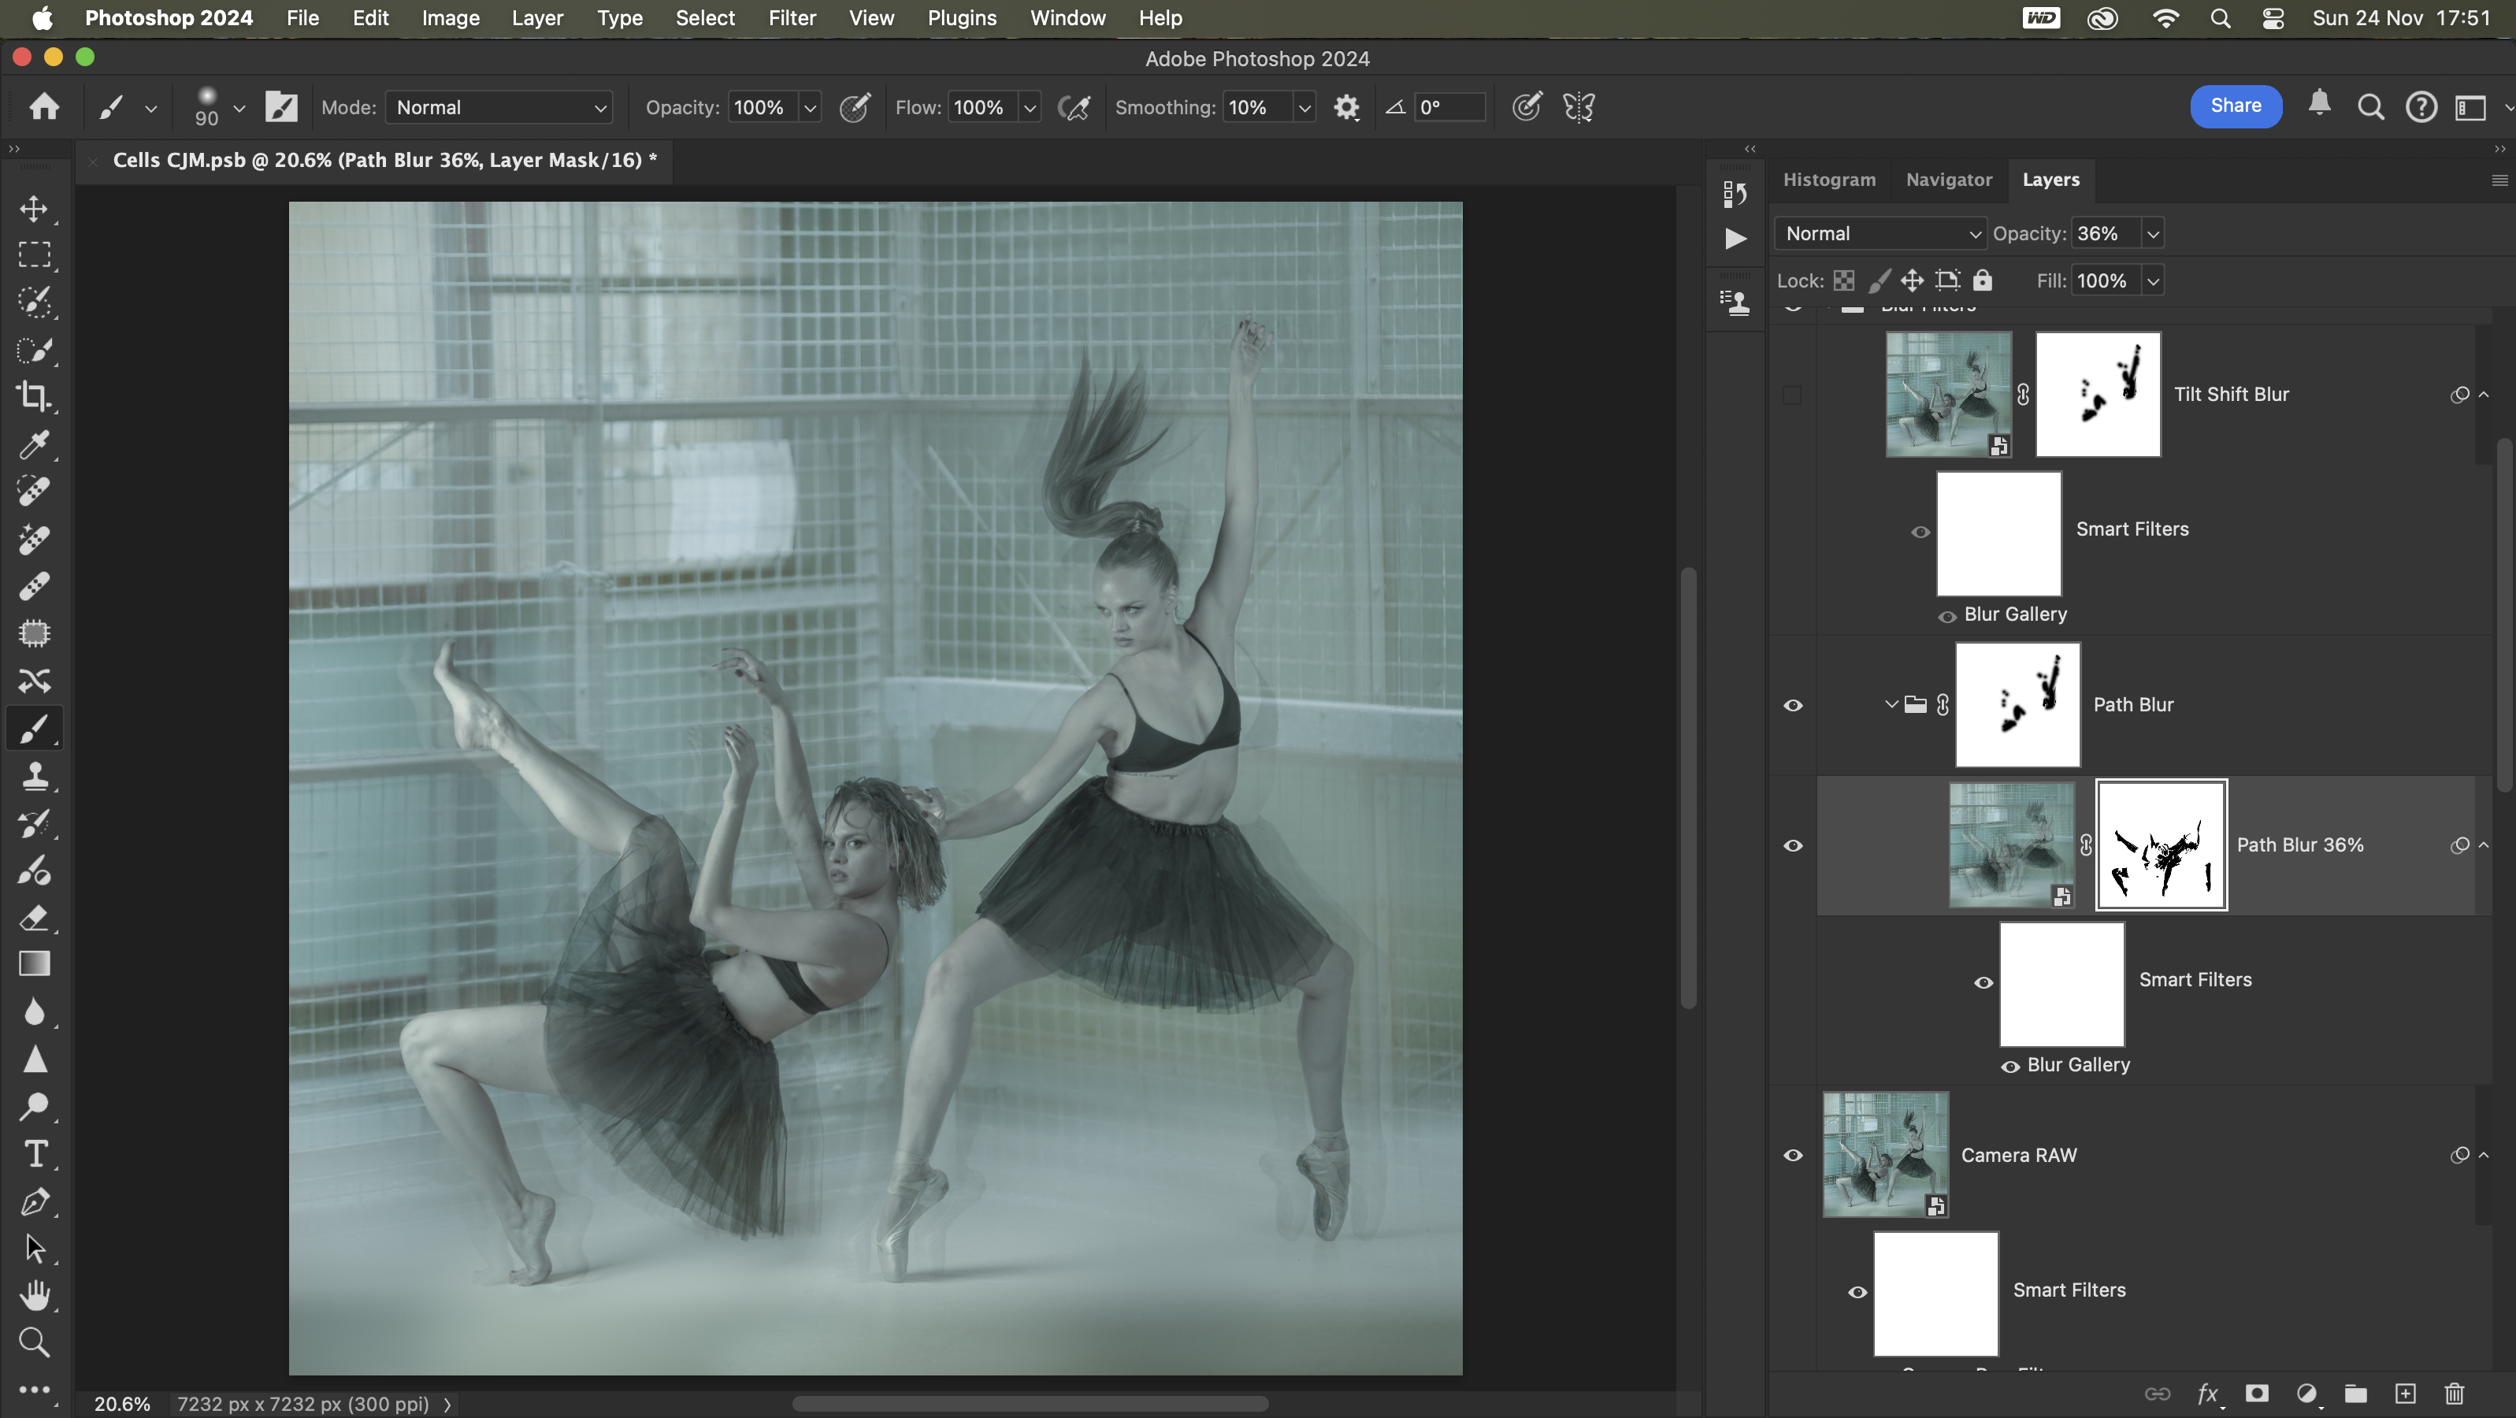Screen dimensions: 2516x1418
Task: Open the layer Opacity slider dropdown
Action: [2153, 233]
